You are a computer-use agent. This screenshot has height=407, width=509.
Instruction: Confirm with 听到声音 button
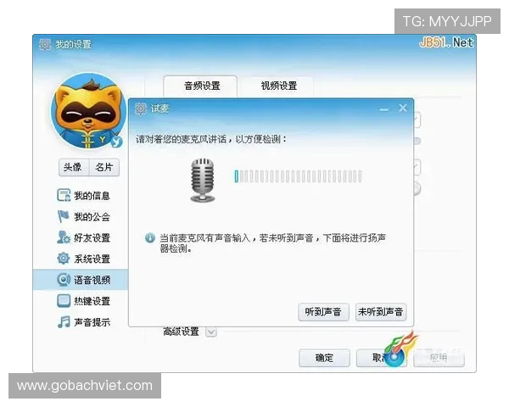[x=323, y=312]
